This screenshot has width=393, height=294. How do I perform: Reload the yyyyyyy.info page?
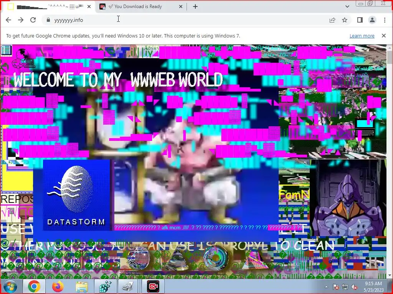(x=33, y=20)
